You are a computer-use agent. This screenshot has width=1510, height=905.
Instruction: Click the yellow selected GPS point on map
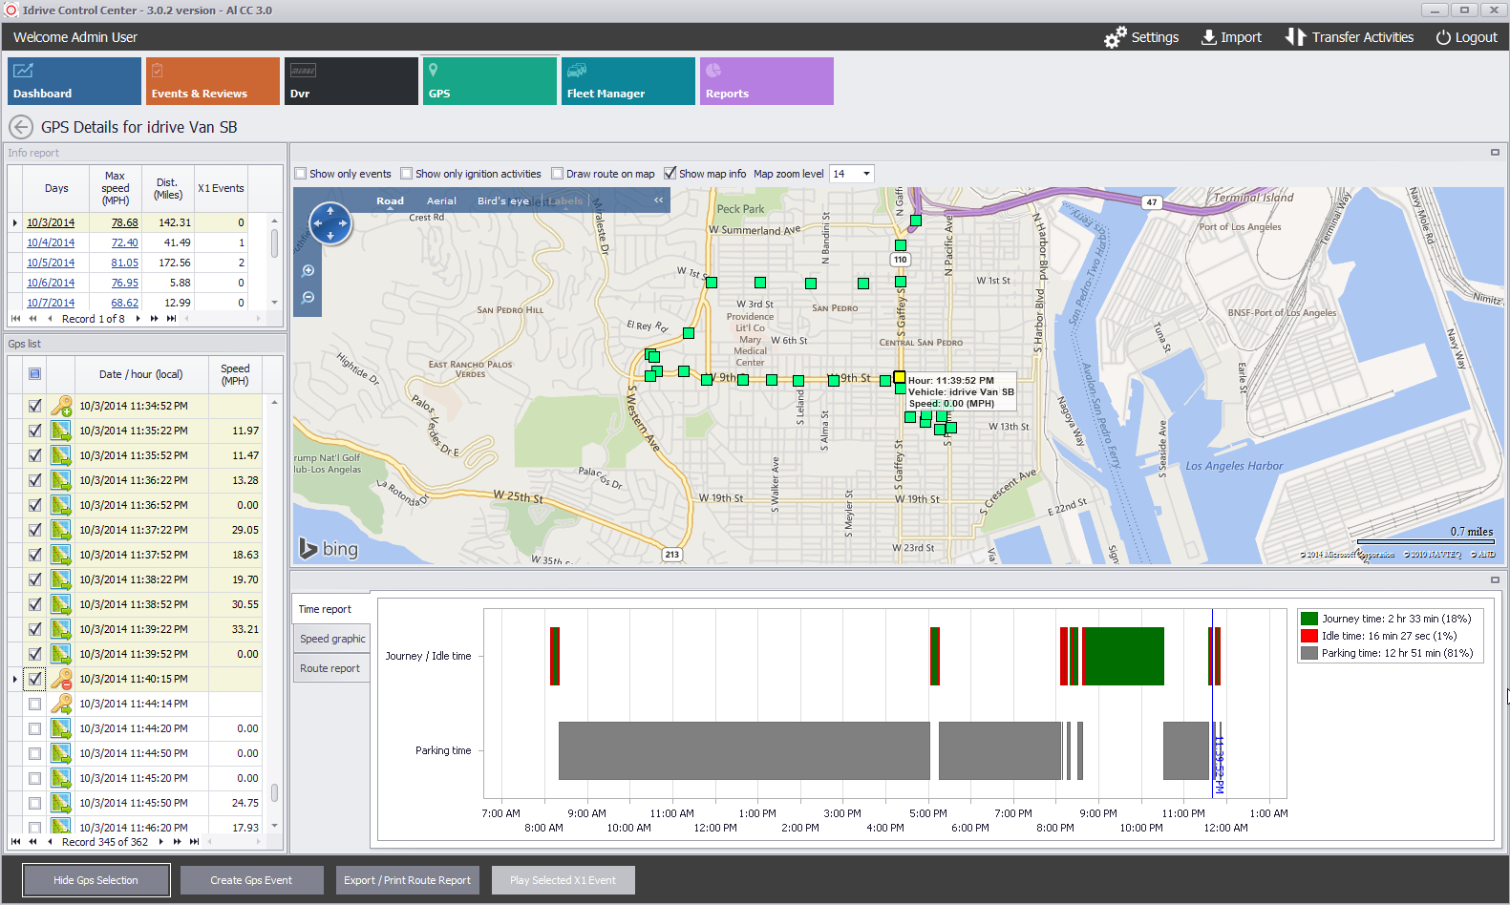(x=900, y=377)
